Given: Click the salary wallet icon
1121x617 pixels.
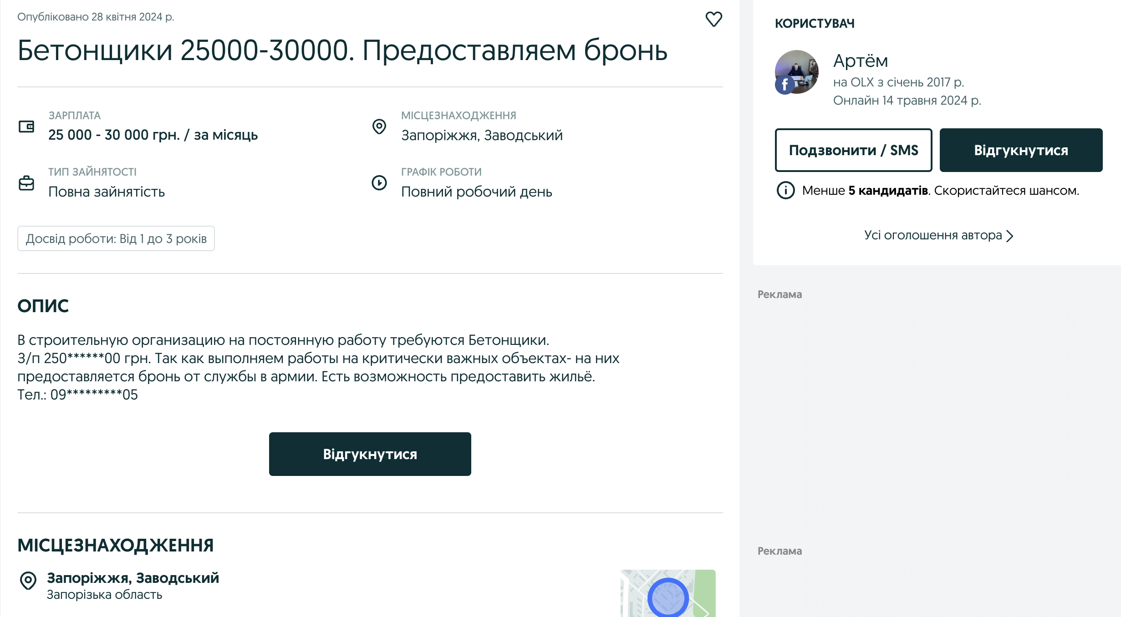Looking at the screenshot, I should 26,126.
